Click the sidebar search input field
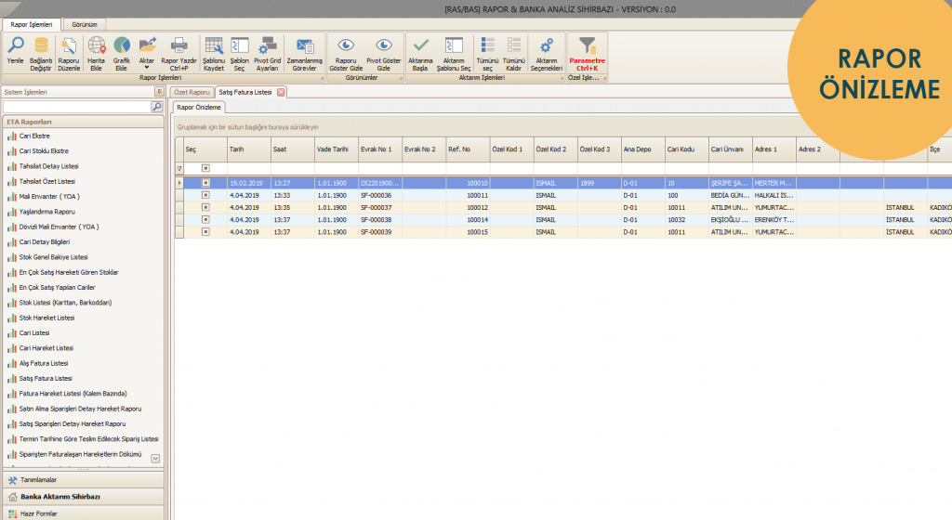 tap(76, 107)
